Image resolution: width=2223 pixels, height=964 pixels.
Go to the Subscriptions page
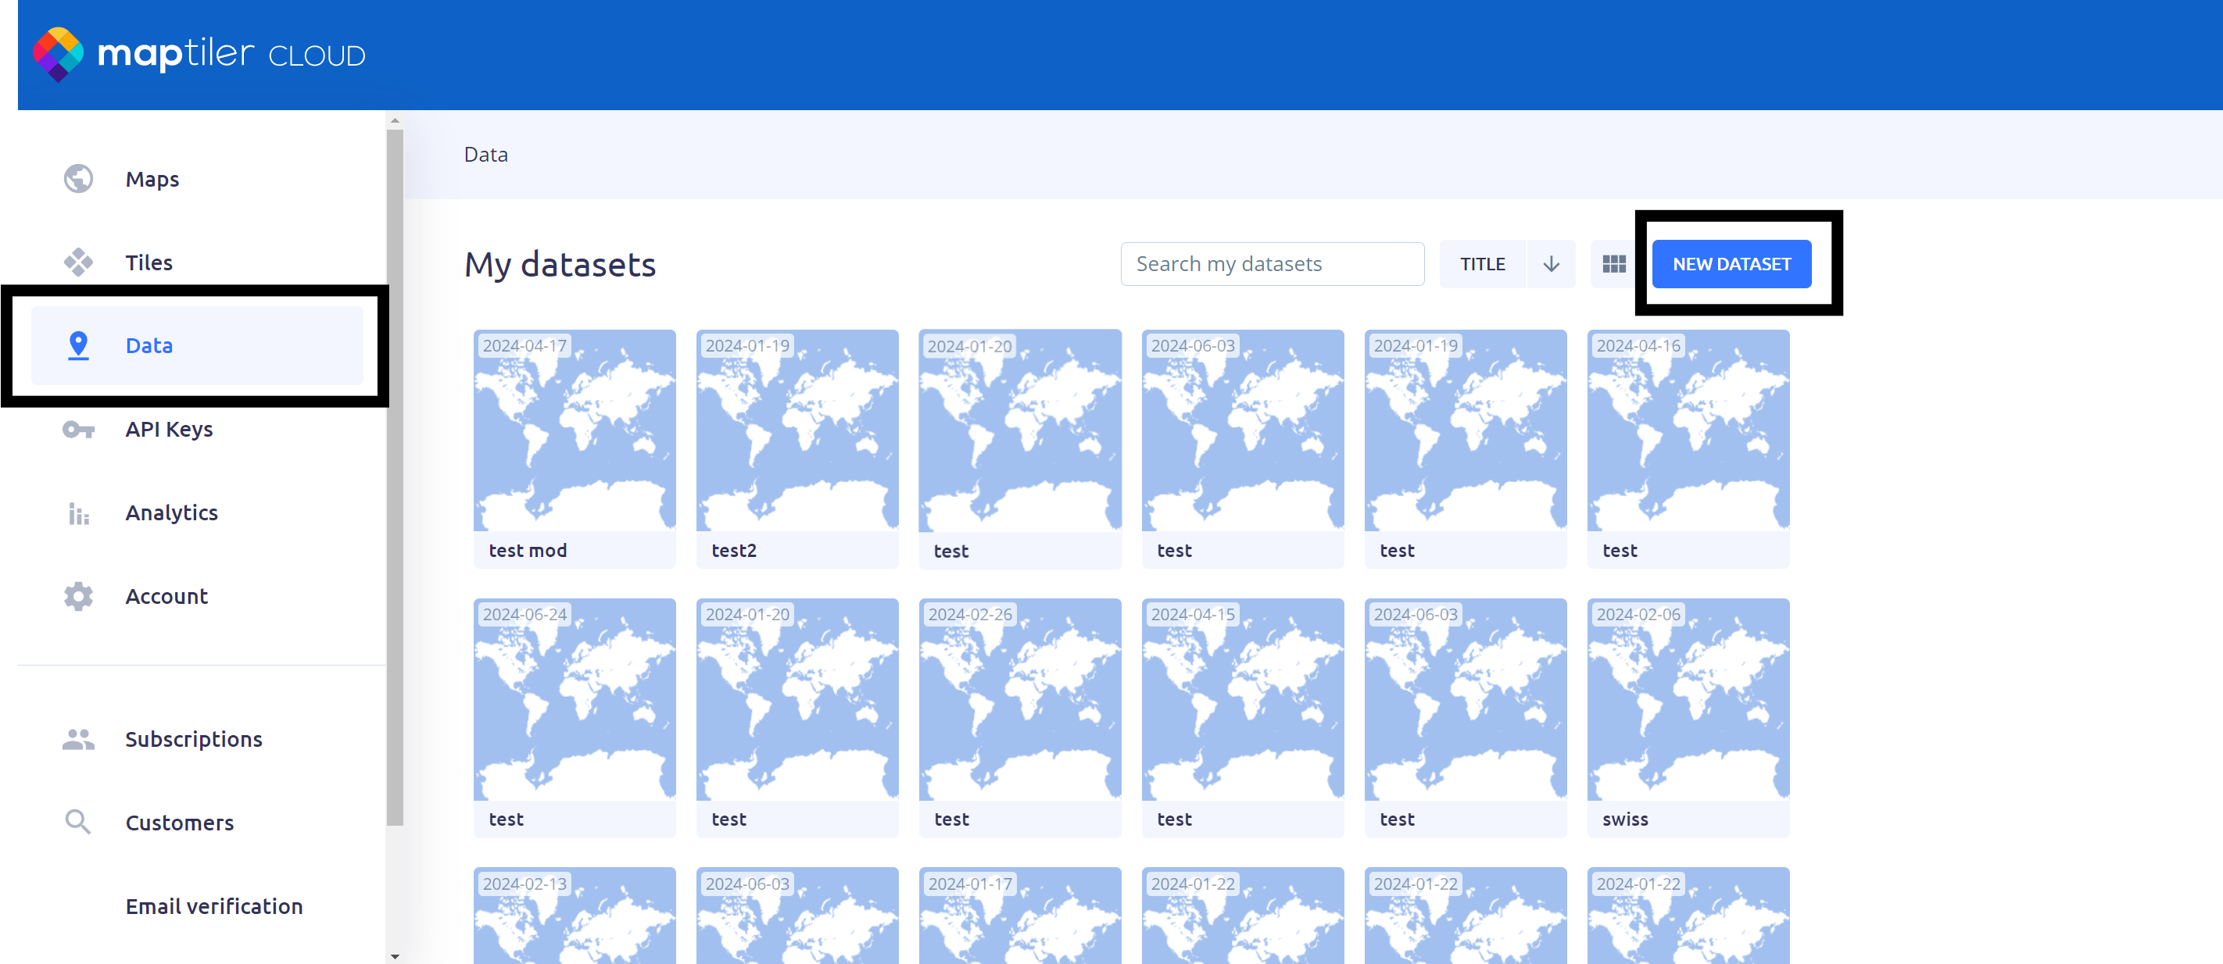(x=193, y=739)
